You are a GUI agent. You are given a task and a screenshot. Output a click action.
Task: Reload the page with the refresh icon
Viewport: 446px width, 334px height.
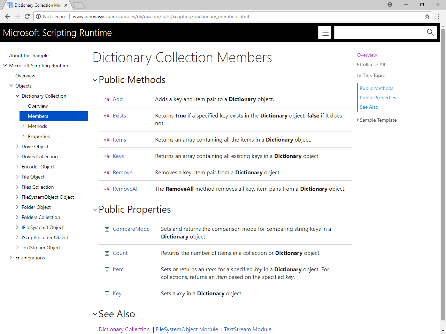tap(27, 16)
